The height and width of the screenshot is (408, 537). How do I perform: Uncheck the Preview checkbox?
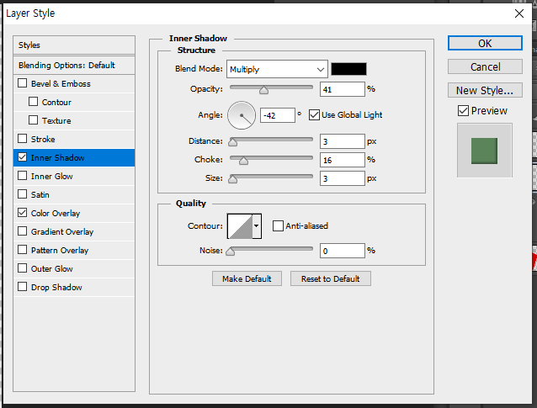463,110
